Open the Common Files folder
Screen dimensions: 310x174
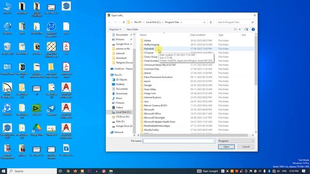click(152, 69)
